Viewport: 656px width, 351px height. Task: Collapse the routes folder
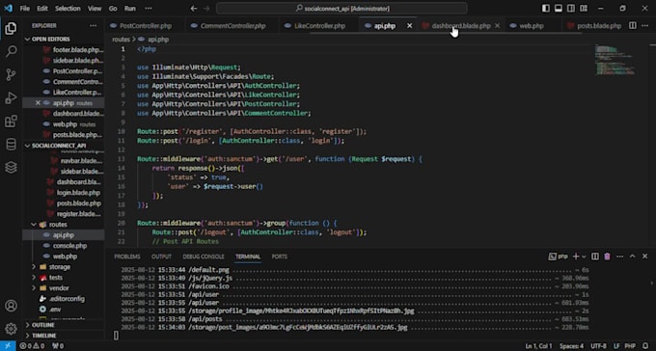tap(34, 225)
